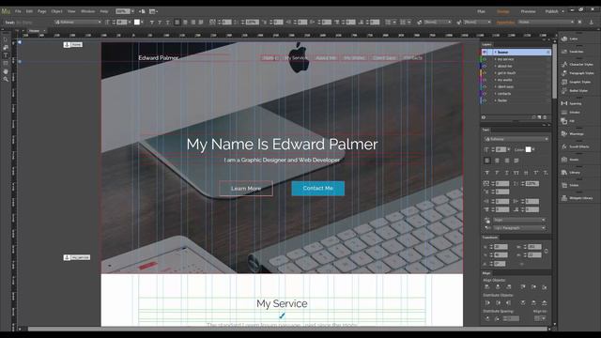Open Paragraph tag dropdown in Text panel
This screenshot has height=338, width=601.
pyautogui.click(x=519, y=228)
